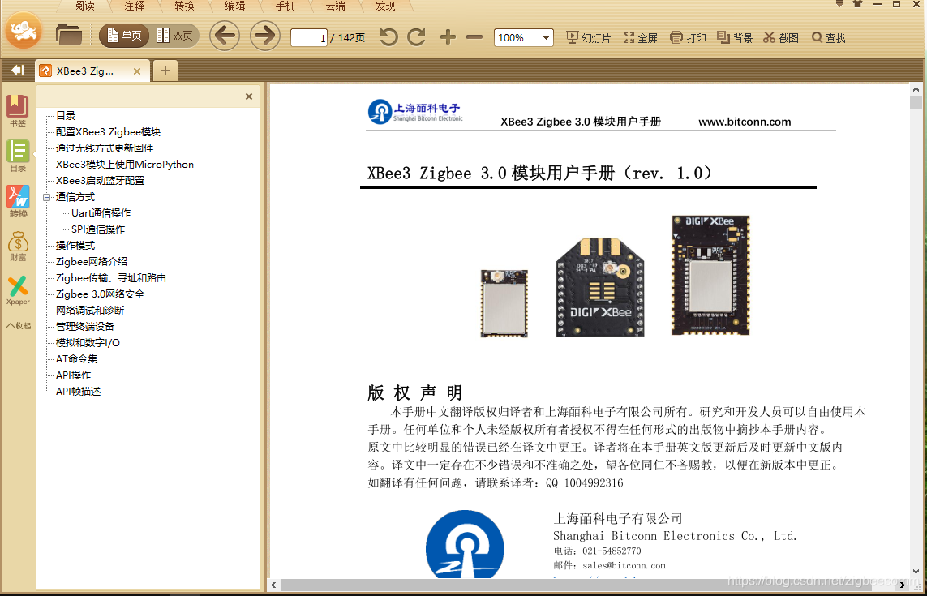927x596 pixels.
Task: Open the 转换 menu tab
Action: [x=185, y=6]
